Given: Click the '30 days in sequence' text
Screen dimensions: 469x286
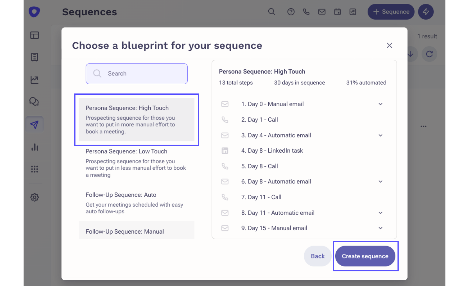Looking at the screenshot, I should pos(299,83).
